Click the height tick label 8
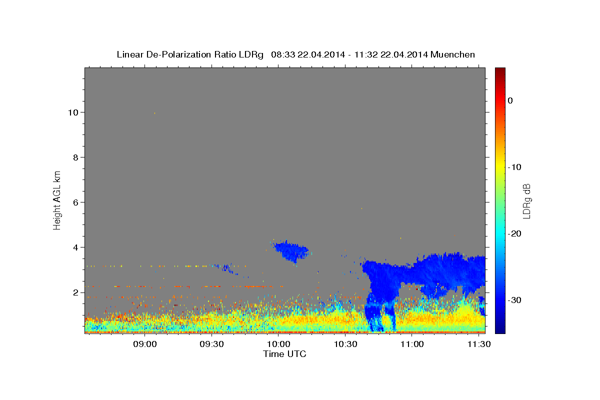The width and height of the screenshot is (600, 400). pyautogui.click(x=76, y=157)
